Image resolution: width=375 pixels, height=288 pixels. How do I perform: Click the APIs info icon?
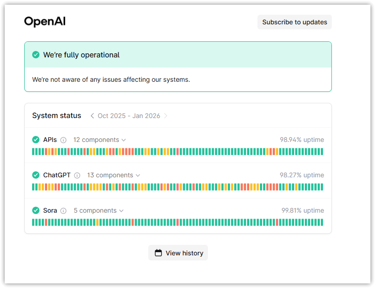[63, 140]
